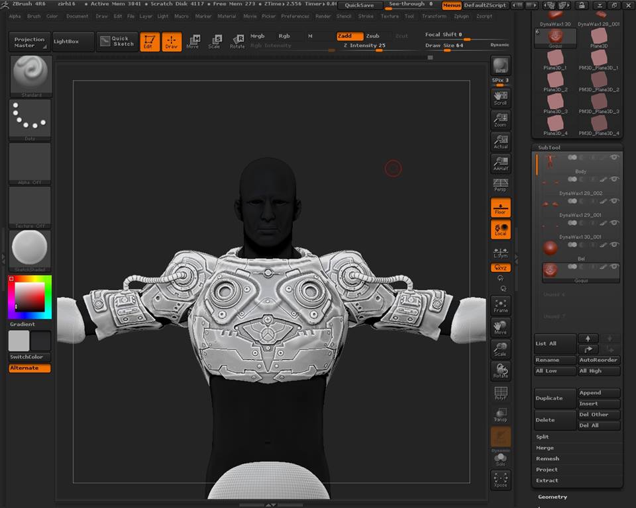
Task: Toggle the Zadd mode
Action: [x=350, y=36]
